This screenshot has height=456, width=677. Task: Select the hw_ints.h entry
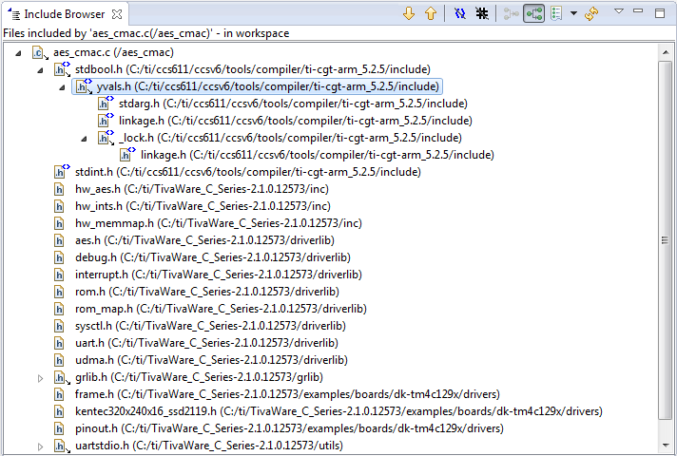[203, 206]
